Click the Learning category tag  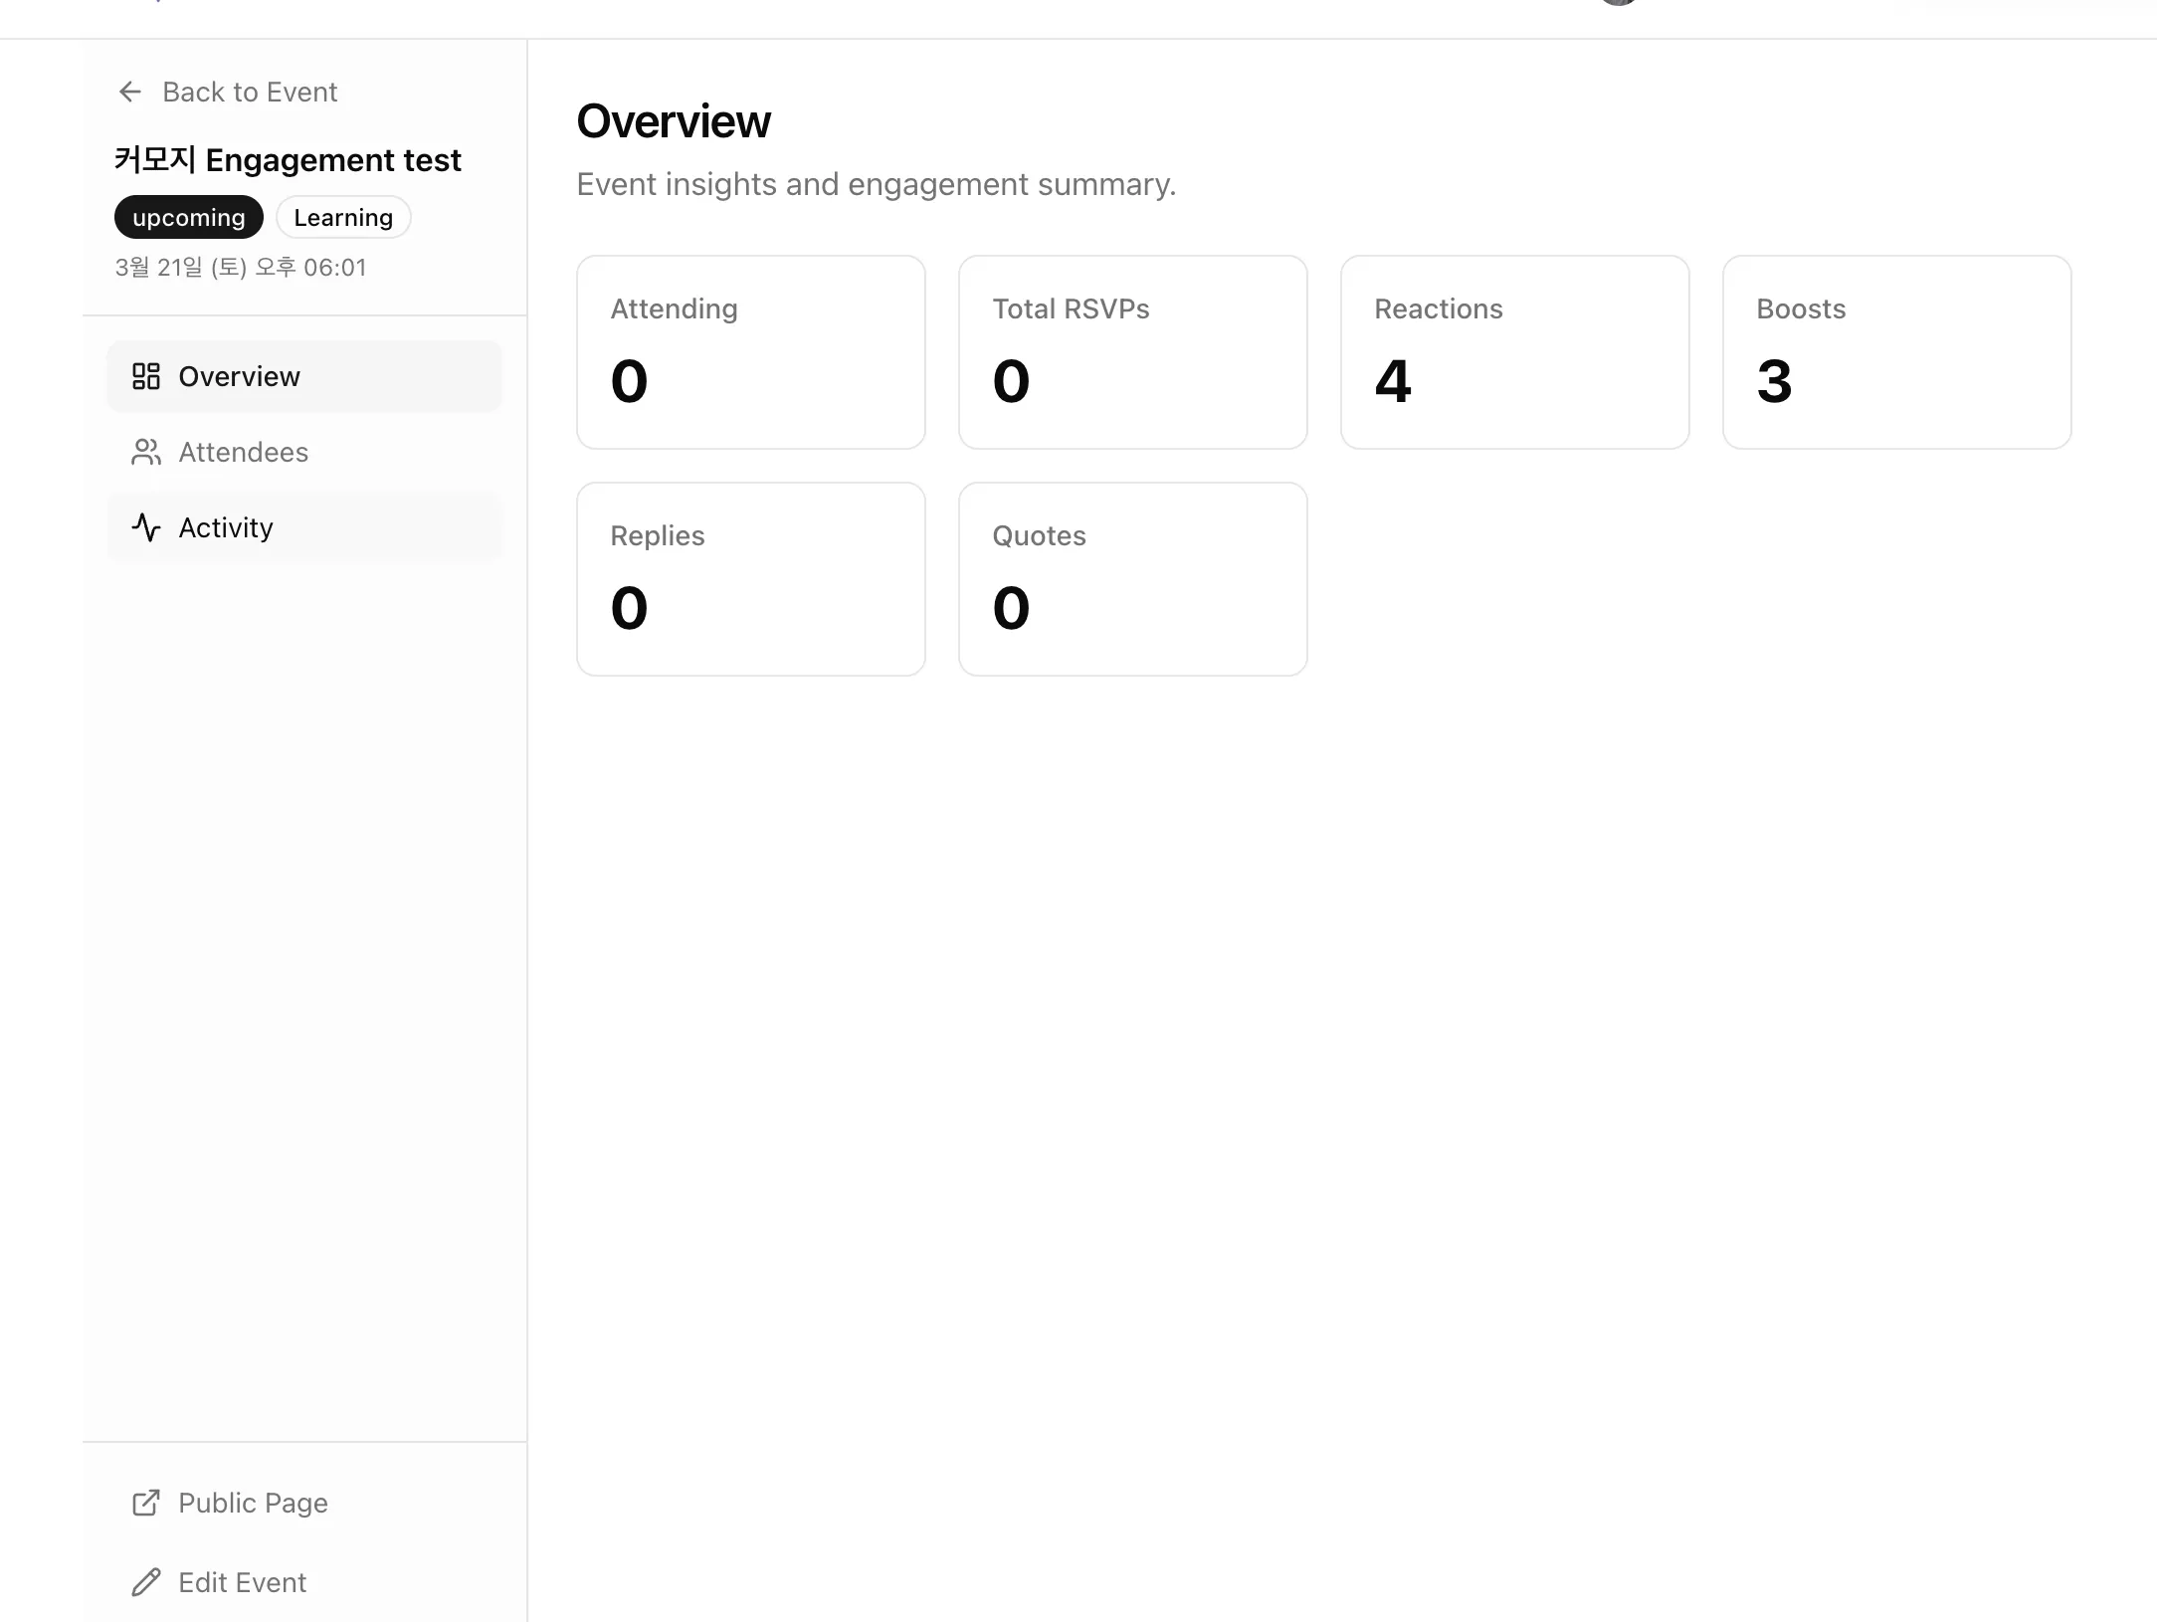coord(343,217)
